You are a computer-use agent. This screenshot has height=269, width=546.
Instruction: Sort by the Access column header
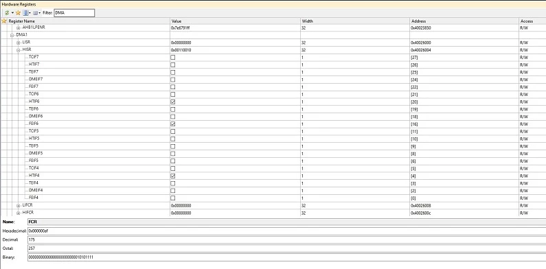tap(527, 21)
